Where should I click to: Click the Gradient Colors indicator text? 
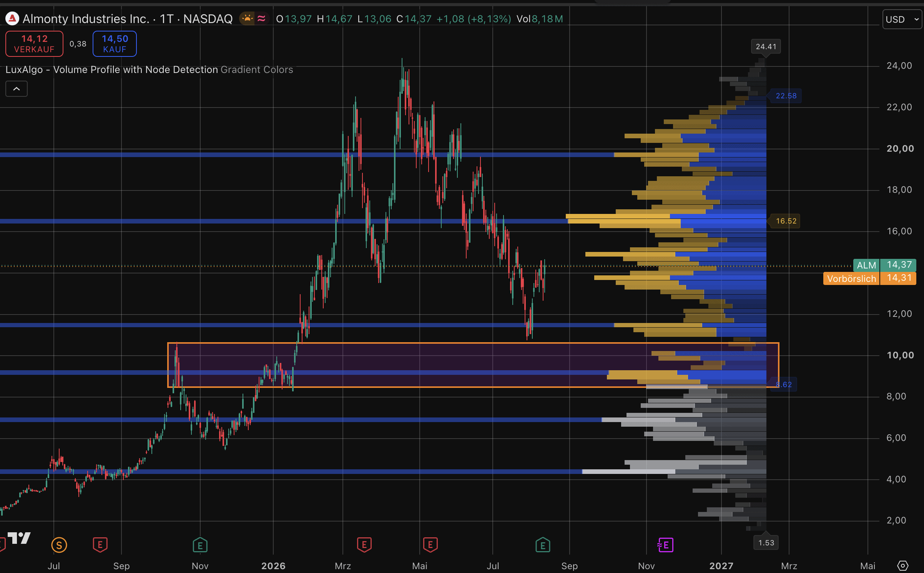tap(257, 70)
